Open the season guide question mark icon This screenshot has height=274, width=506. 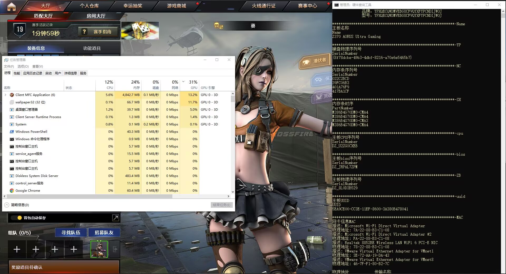click(84, 32)
